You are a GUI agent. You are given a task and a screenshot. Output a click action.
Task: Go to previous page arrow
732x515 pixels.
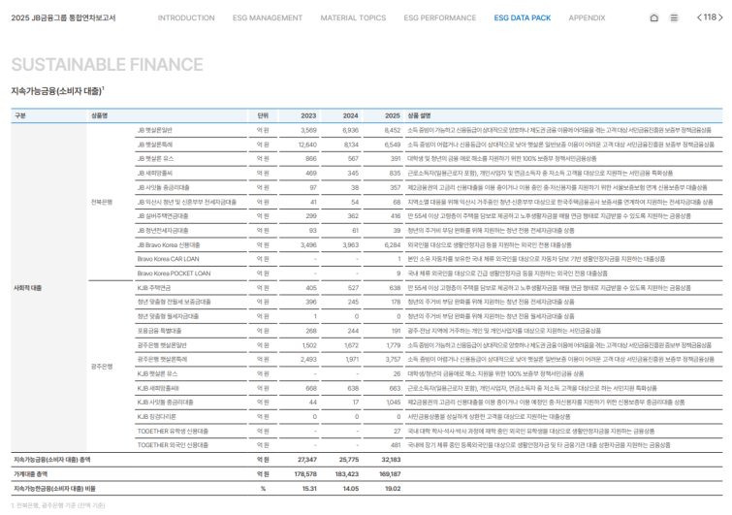(699, 17)
